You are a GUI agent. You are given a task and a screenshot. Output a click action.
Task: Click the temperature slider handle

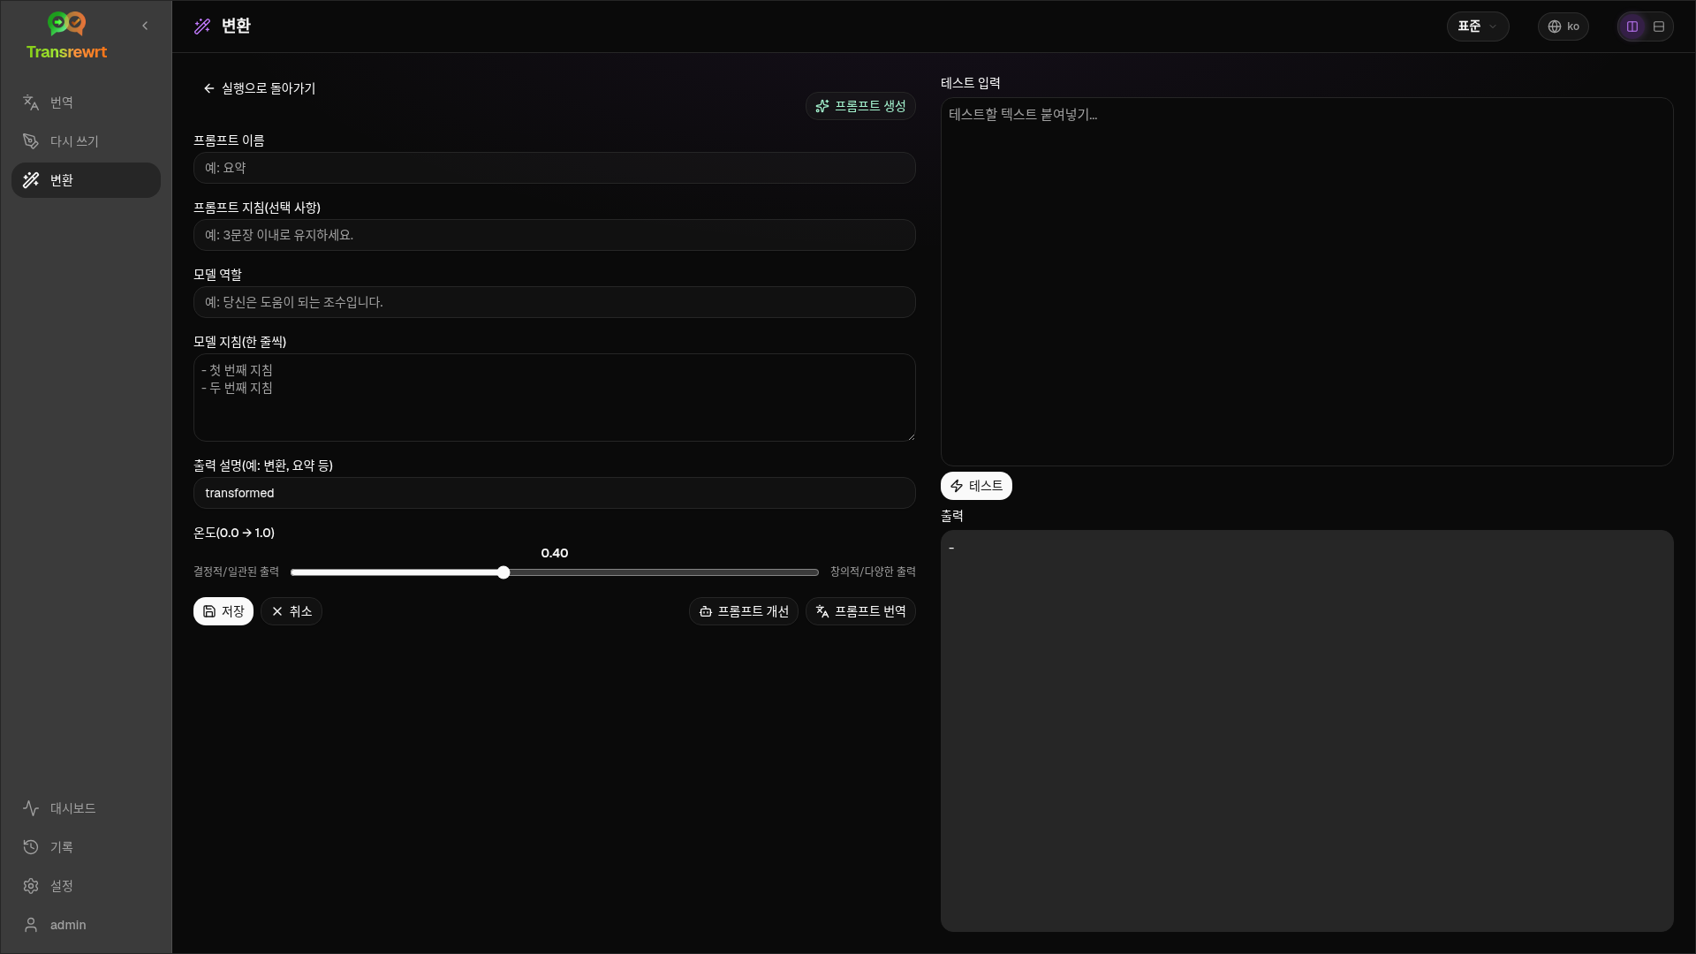tap(503, 572)
